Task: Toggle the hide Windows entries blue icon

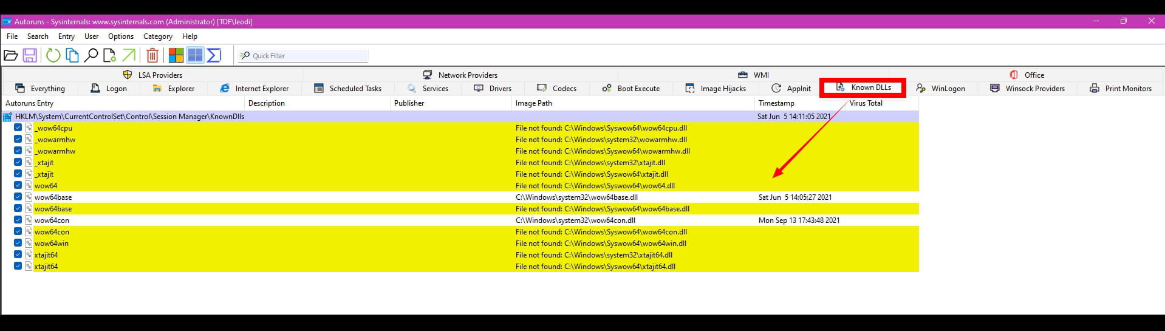Action: (195, 55)
